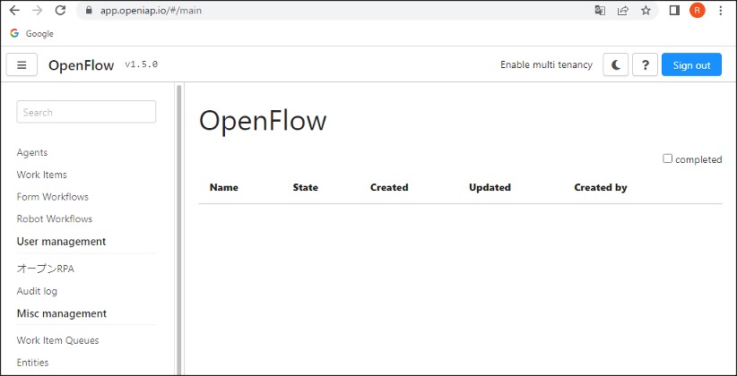
Task: Open Chrome three-dot menu
Action: click(x=721, y=11)
